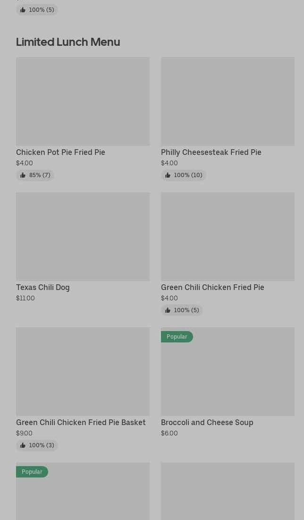Image resolution: width=304 pixels, height=520 pixels.
Task: Select the Texas Chili Dog image
Action: click(x=83, y=237)
